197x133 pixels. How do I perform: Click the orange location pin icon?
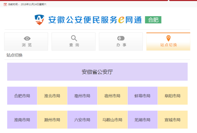[168, 38]
